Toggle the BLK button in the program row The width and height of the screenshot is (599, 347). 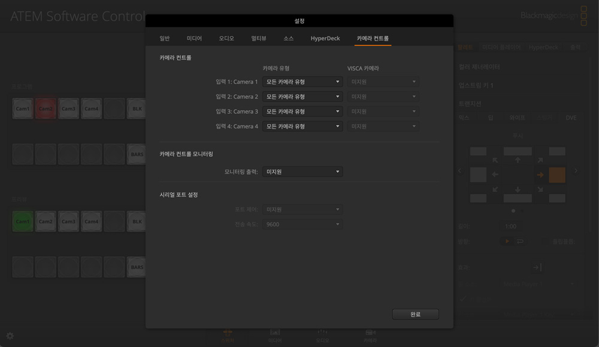137,109
